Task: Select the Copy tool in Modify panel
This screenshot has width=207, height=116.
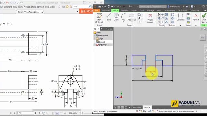Action: tap(159, 18)
